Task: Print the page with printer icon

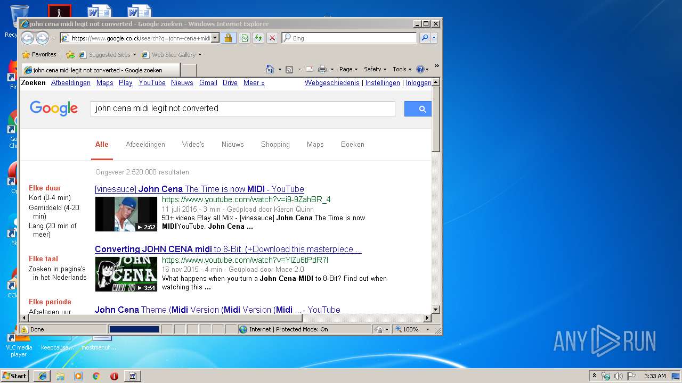Action: [322, 69]
